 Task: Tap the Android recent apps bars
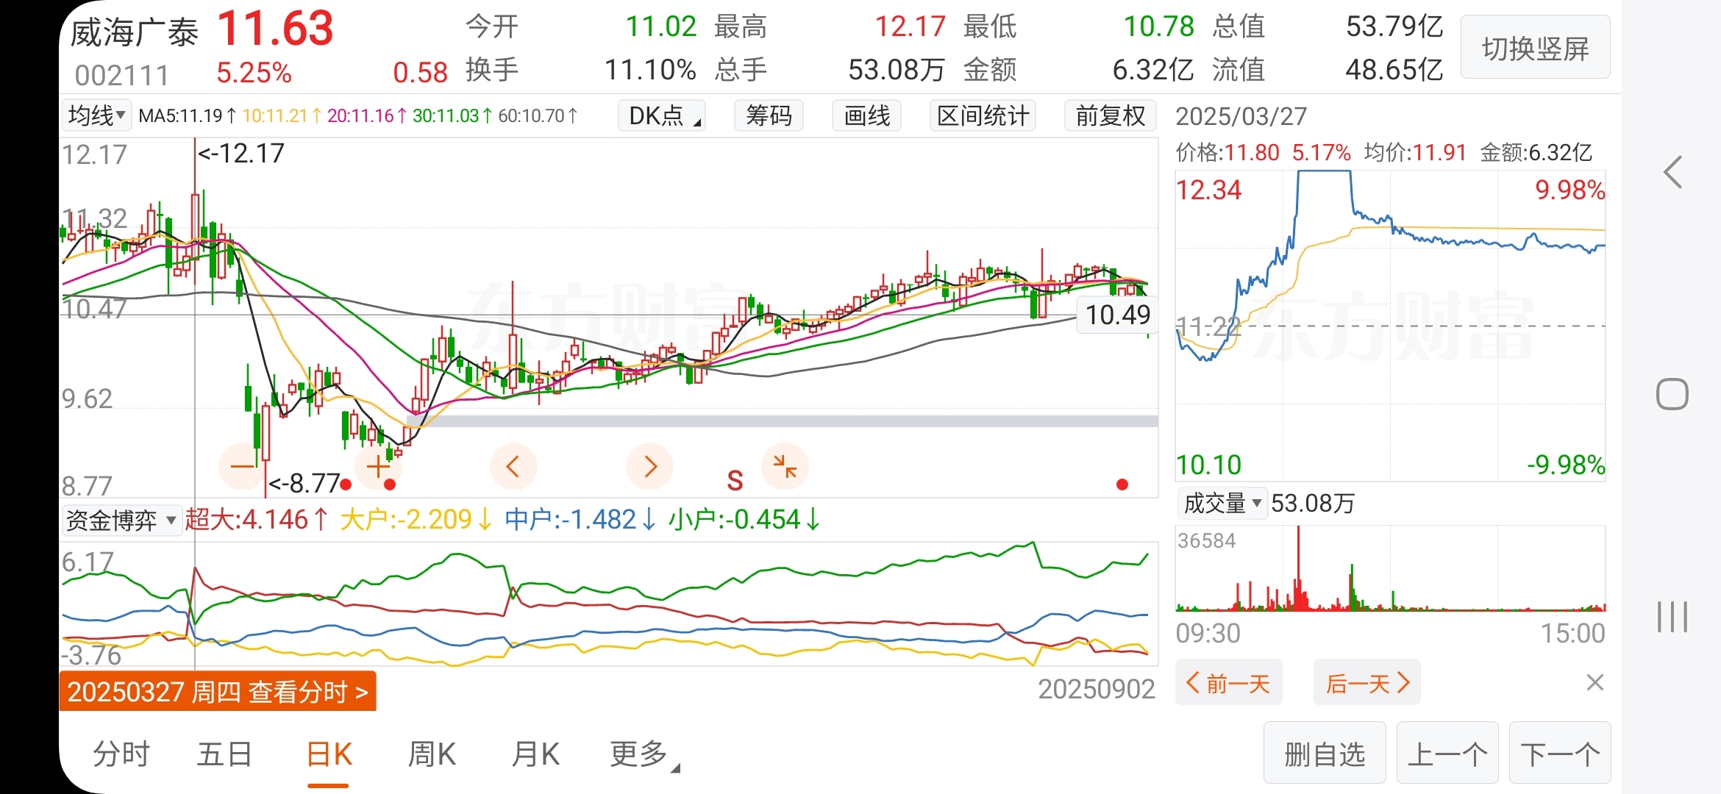tap(1672, 616)
